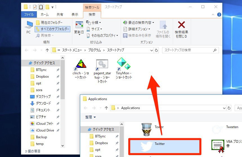The width and height of the screenshot is (242, 157).
Task: Select the VBA プロジェクト certificate item
Action: [226, 146]
